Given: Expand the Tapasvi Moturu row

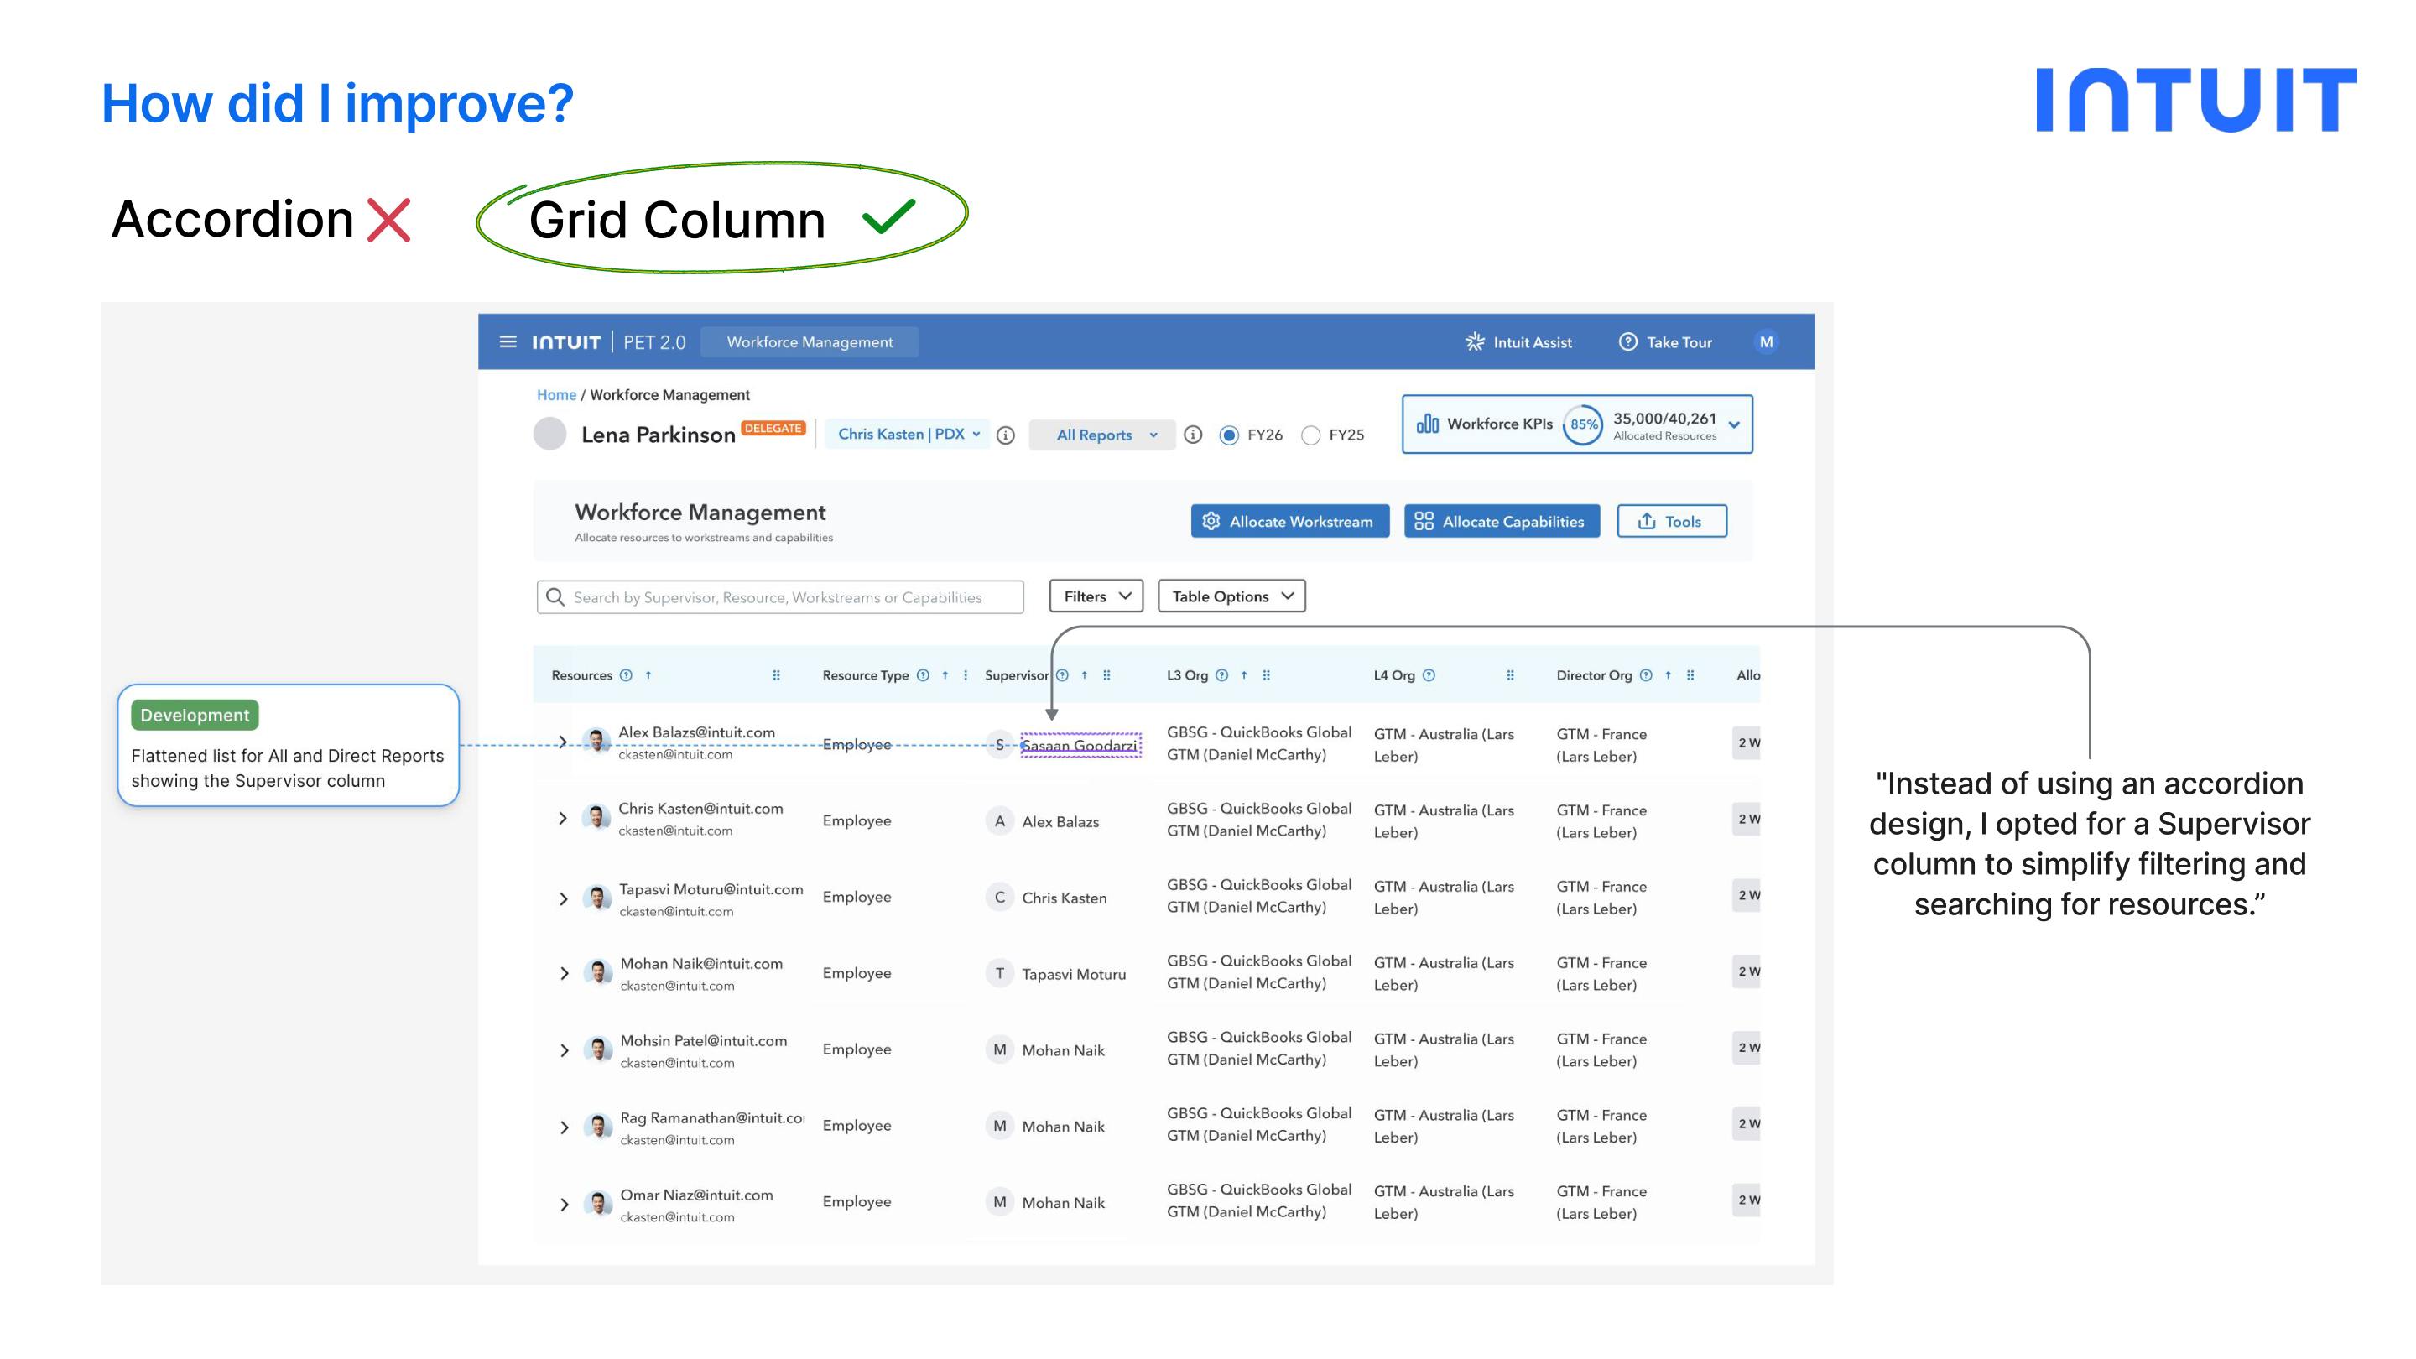Looking at the screenshot, I should 564,899.
